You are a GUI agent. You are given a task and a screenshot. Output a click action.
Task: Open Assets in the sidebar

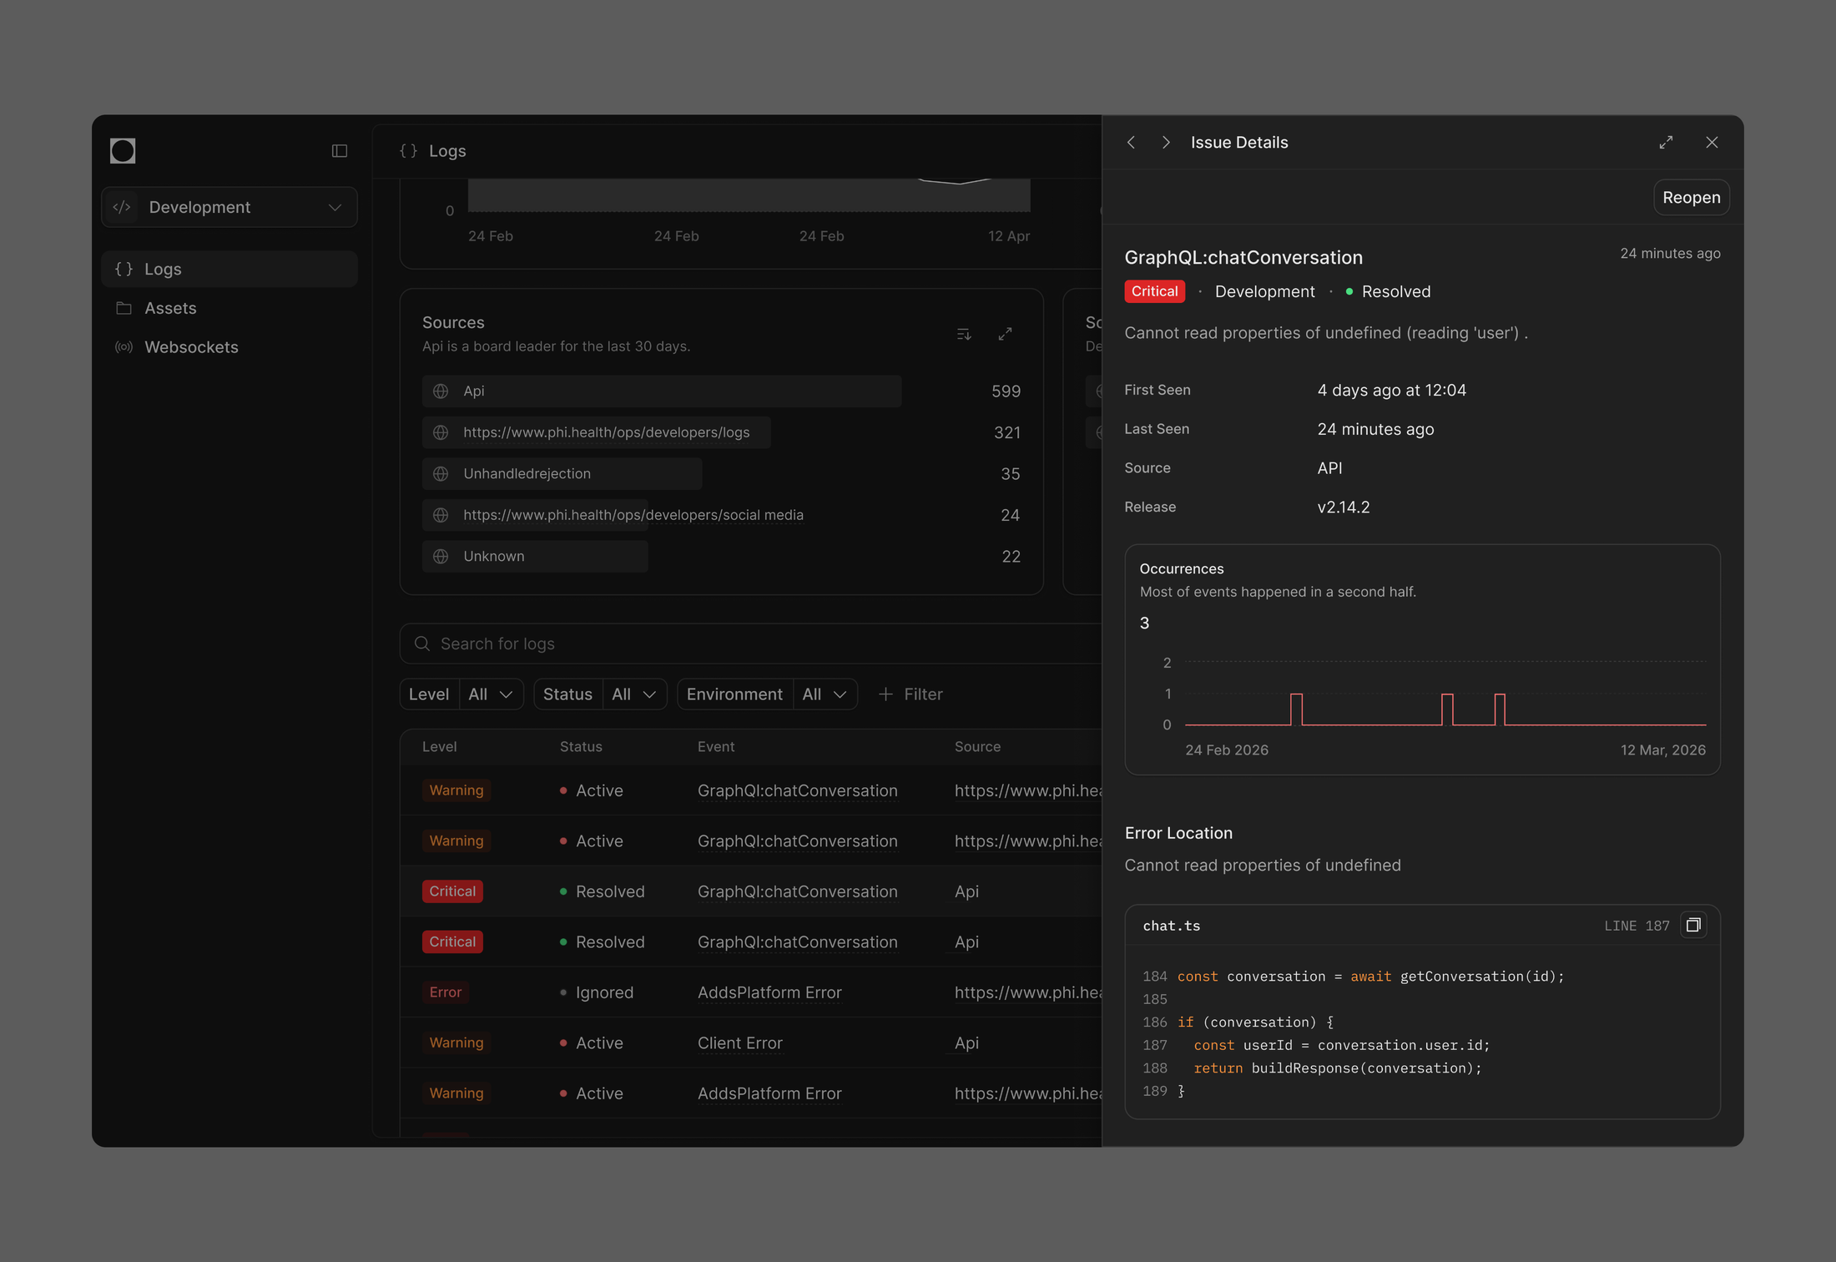(x=229, y=308)
